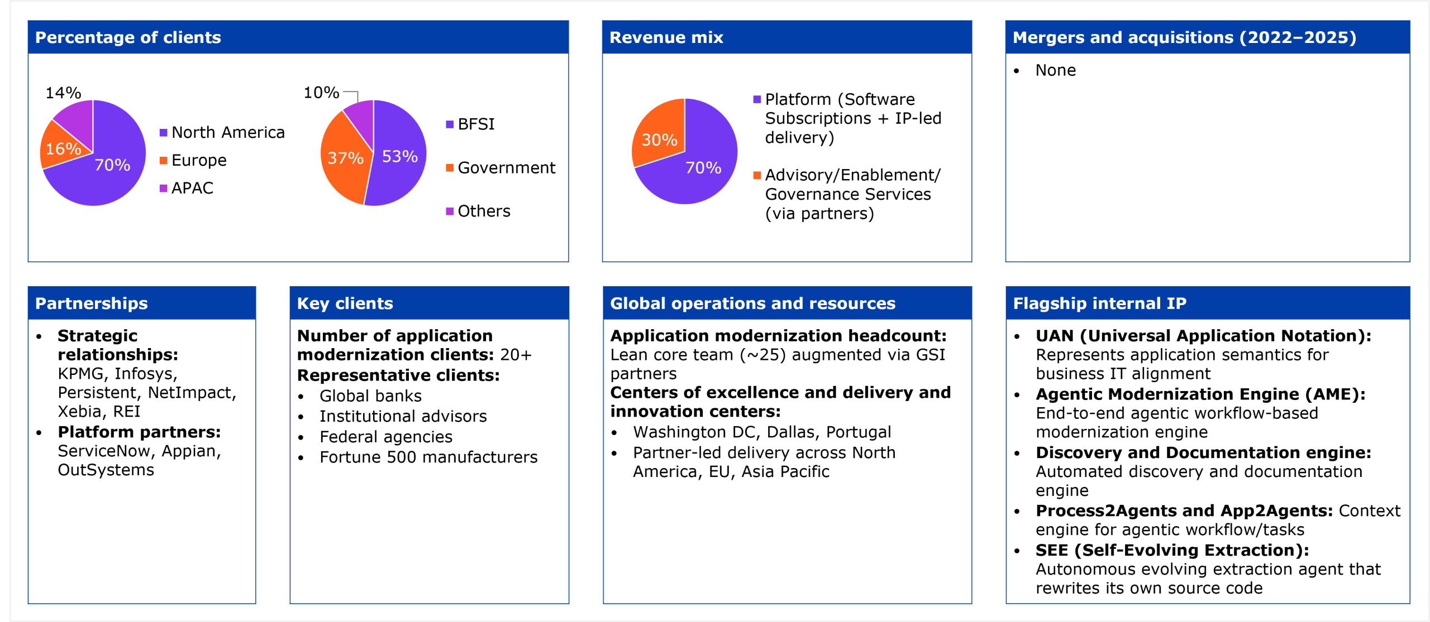
Task: Click the Platform revenue legend marker
Action: point(757,100)
